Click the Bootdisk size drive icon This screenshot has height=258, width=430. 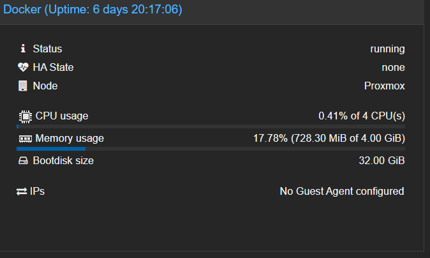coord(23,160)
